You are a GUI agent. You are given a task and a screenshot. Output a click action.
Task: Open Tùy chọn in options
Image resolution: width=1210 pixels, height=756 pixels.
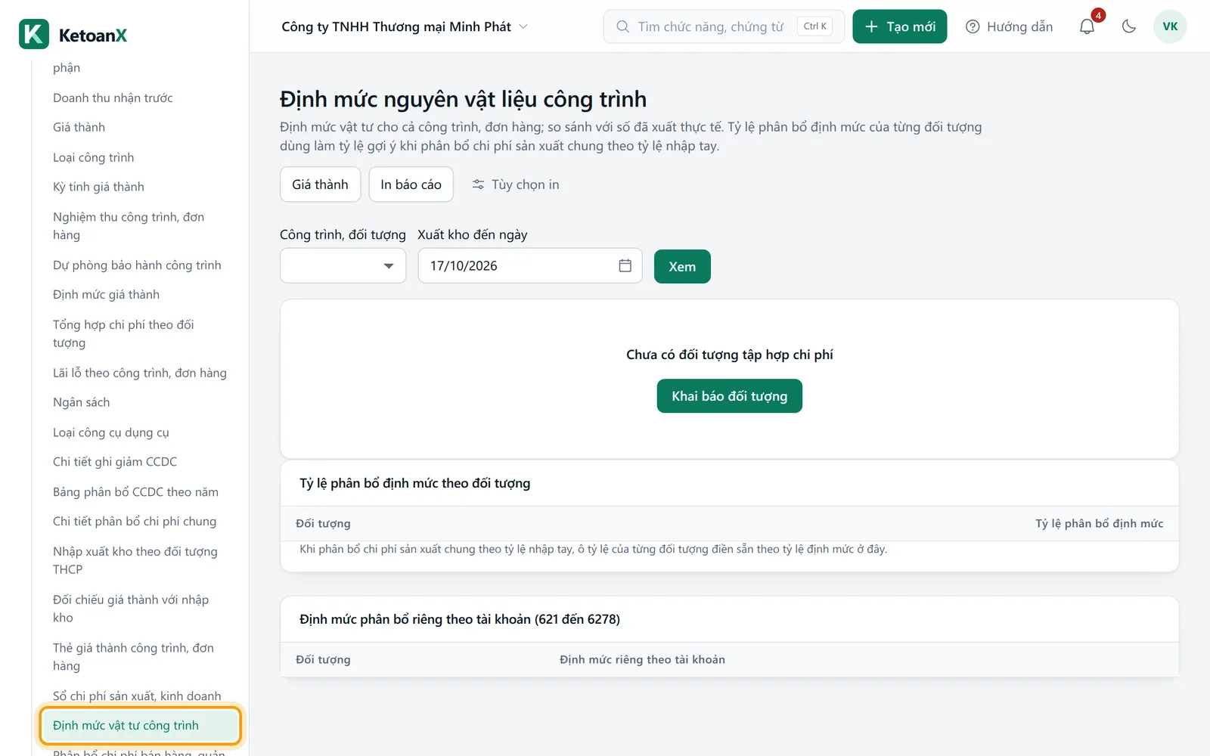tap(516, 184)
